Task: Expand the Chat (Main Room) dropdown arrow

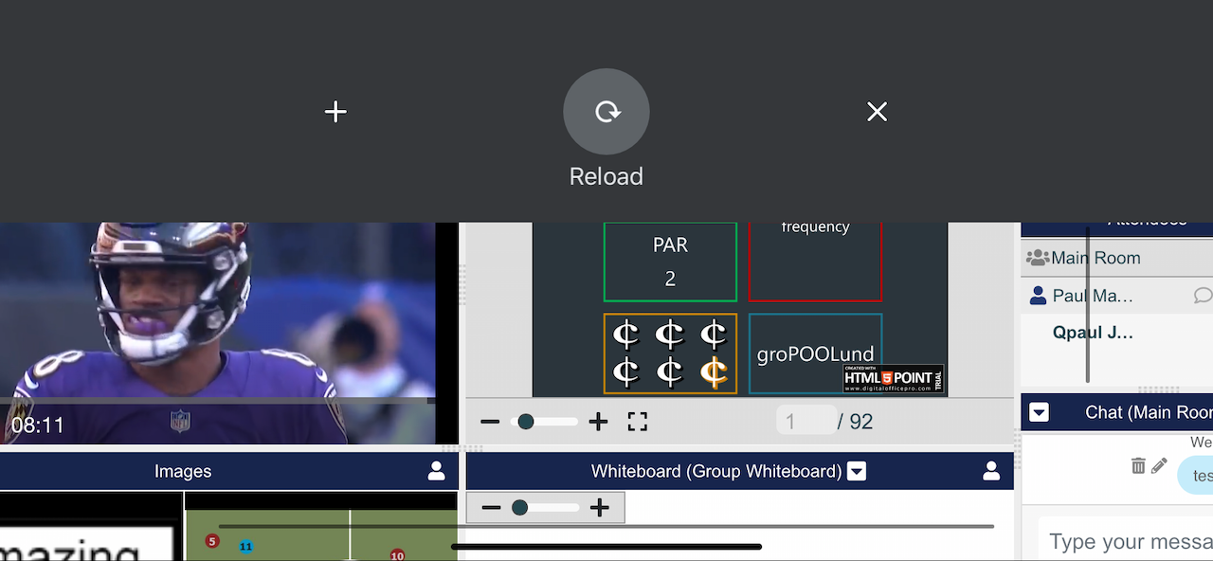Action: coord(1039,412)
